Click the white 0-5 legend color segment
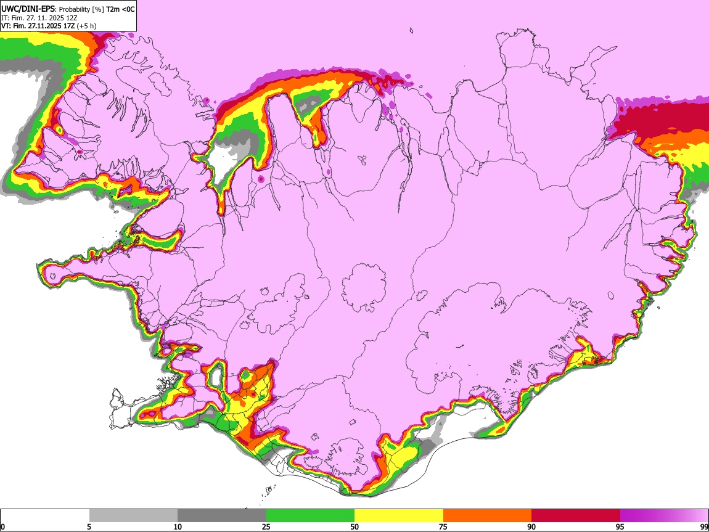Image resolution: width=709 pixels, height=532 pixels. click(45, 516)
